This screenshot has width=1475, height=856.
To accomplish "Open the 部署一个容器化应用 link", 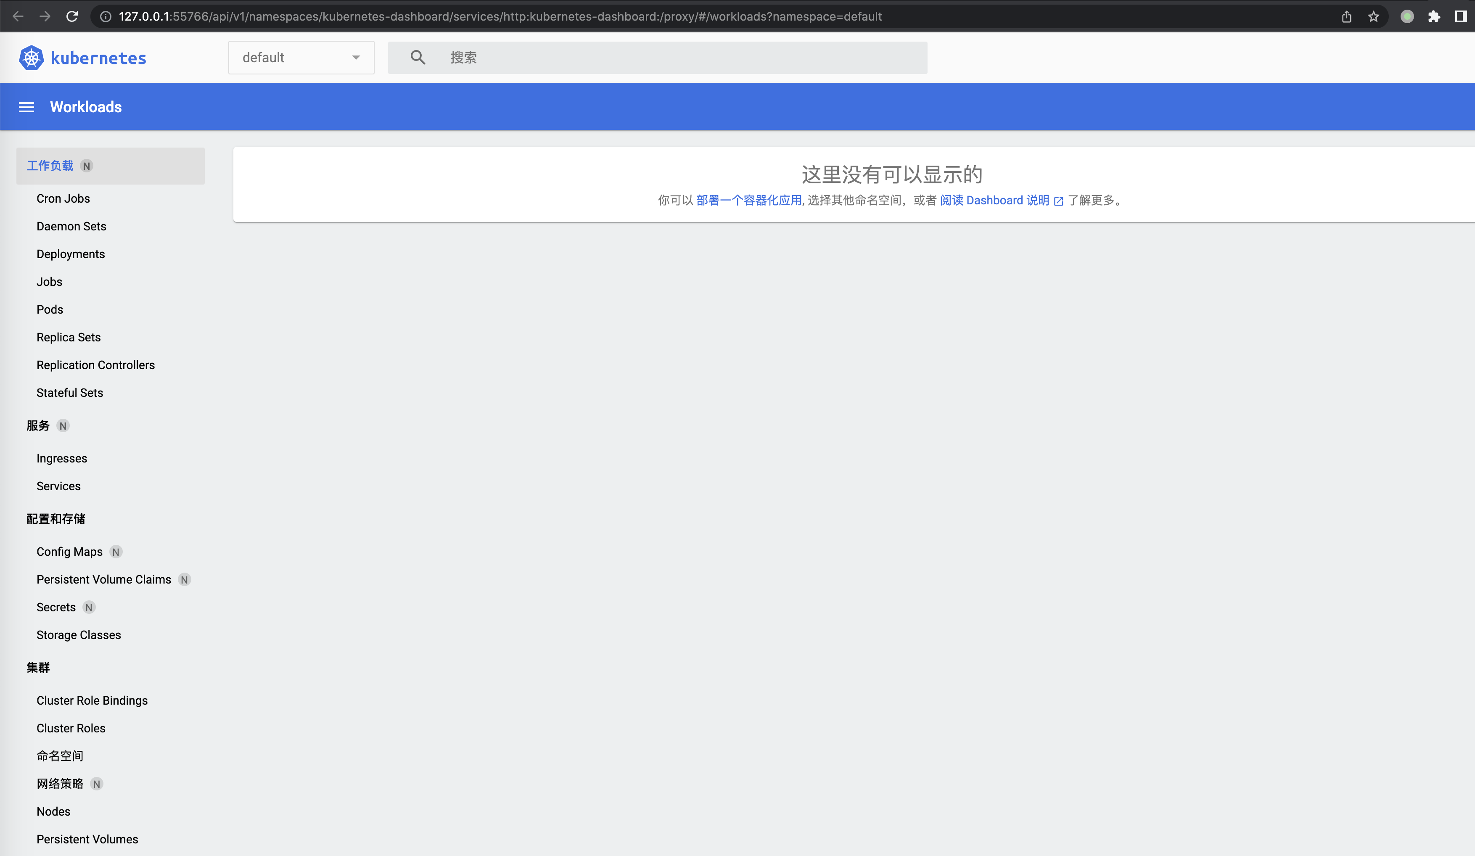I will tap(749, 200).
